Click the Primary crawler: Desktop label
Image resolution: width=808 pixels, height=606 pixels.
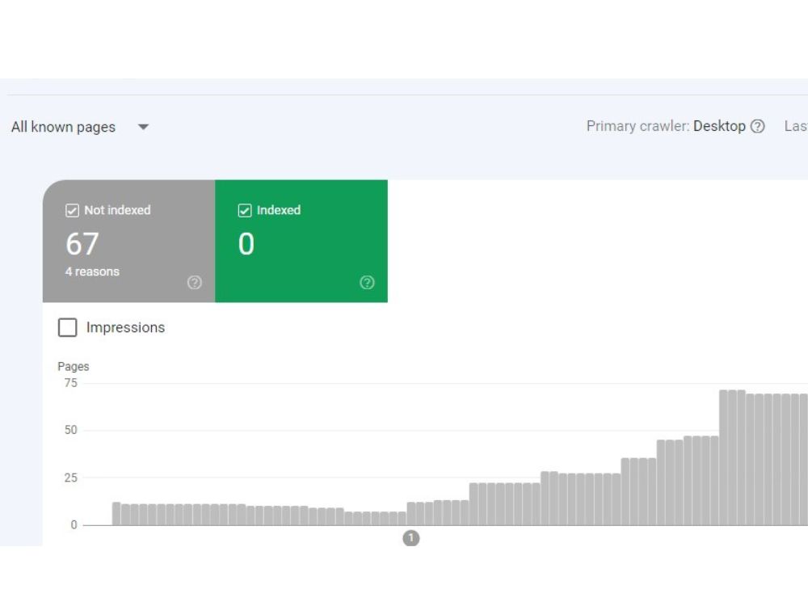[x=666, y=126]
